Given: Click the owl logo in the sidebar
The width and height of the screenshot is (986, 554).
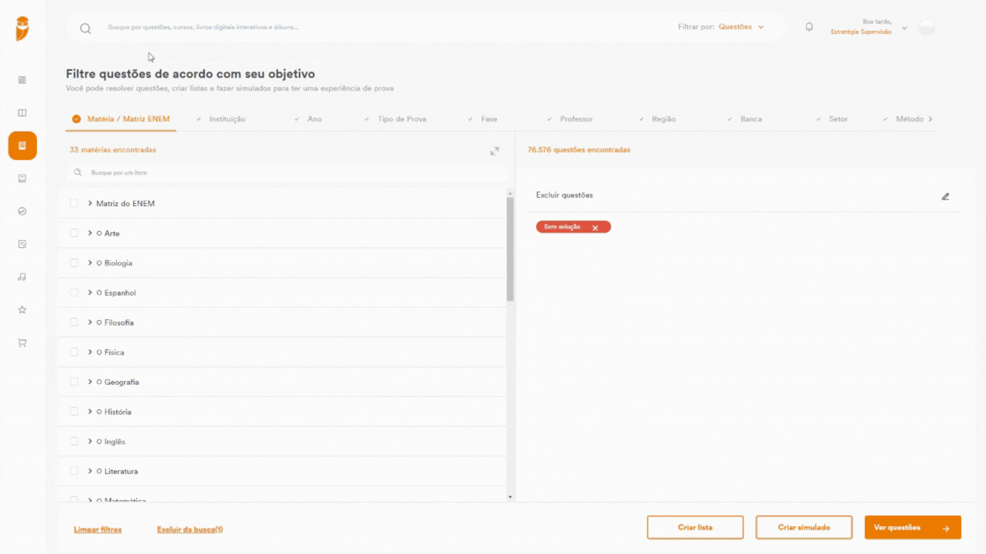Looking at the screenshot, I should (x=22, y=28).
